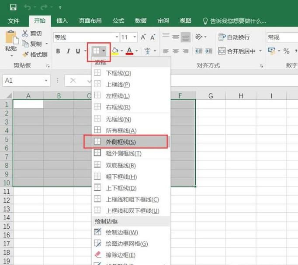298x265 pixels.
Task: Click the red font color A
Action: point(129,51)
